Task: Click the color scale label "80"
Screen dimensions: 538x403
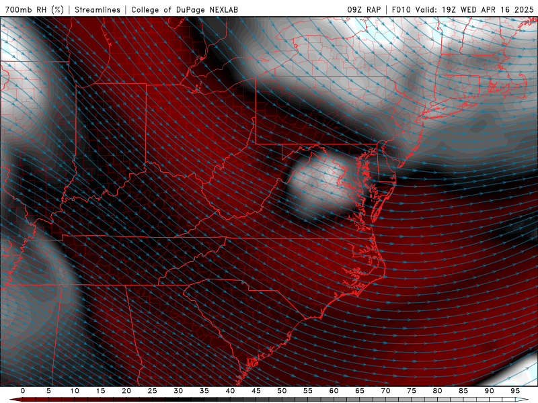Action: 437,391
